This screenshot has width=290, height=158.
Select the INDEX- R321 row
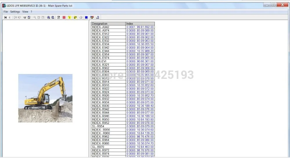pos(123,65)
